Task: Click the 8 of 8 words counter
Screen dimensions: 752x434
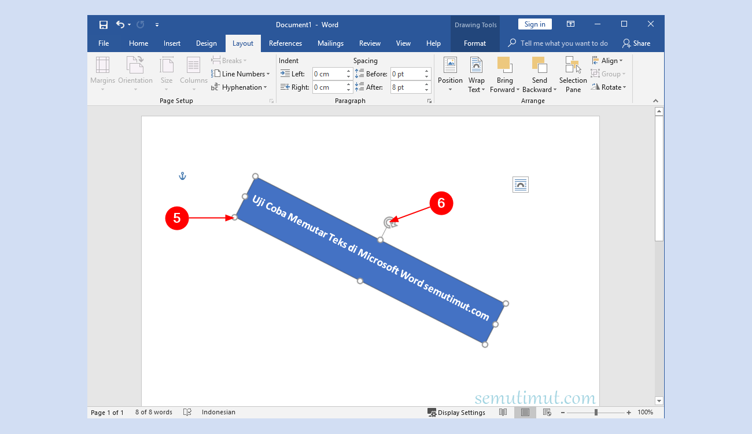Action: coord(154,413)
